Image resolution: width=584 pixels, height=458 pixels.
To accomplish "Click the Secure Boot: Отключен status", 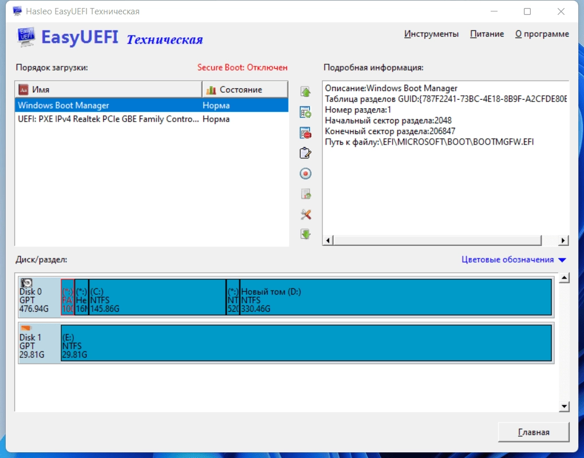I will (x=242, y=68).
